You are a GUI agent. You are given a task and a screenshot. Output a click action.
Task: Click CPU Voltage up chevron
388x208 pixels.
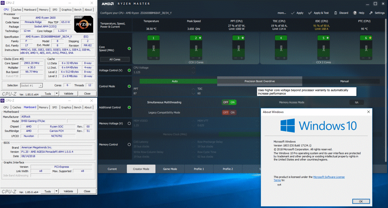[x=193, y=68]
